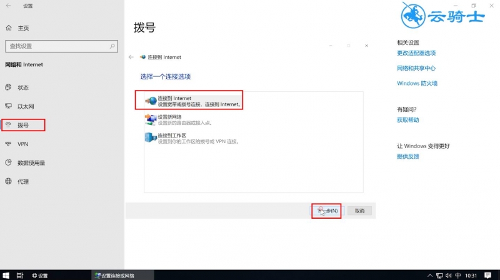The width and height of the screenshot is (500, 280).
Task: Click the 连接到工作区 building icon
Action: coord(151,137)
